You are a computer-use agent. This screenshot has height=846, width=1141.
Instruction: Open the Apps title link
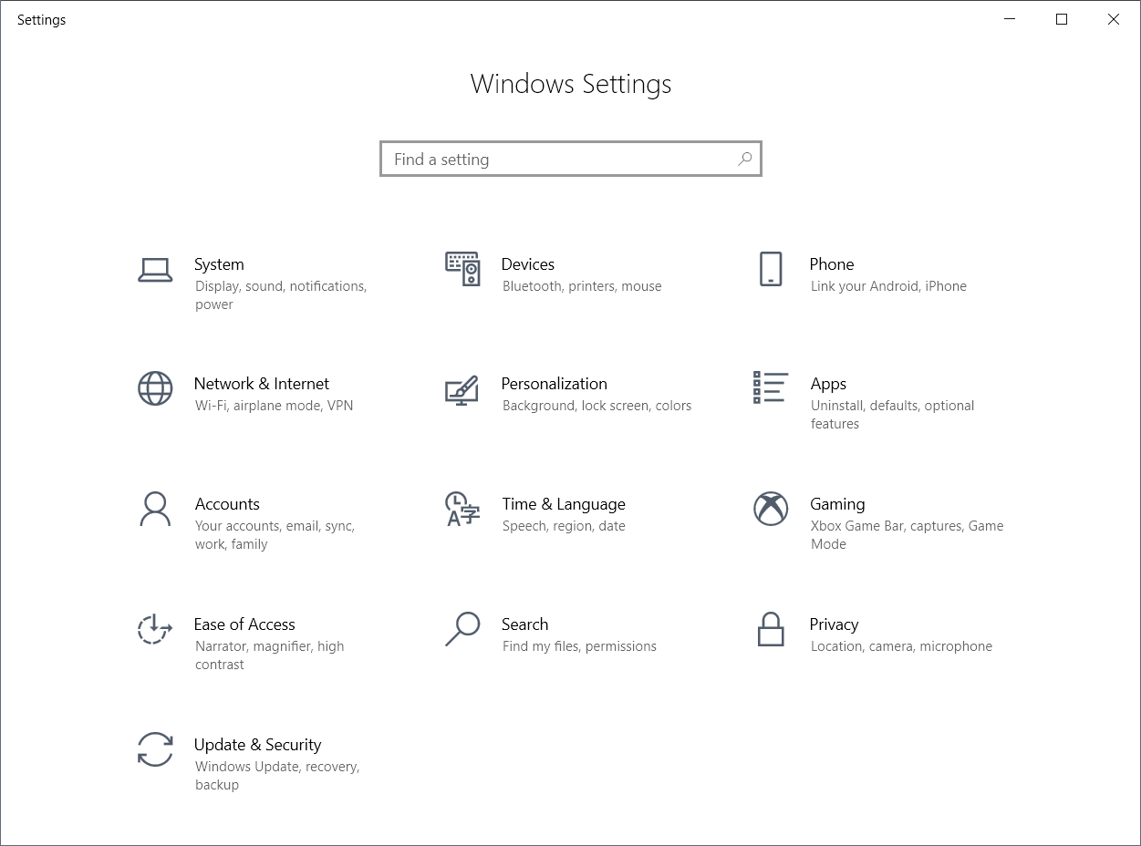[x=828, y=385]
